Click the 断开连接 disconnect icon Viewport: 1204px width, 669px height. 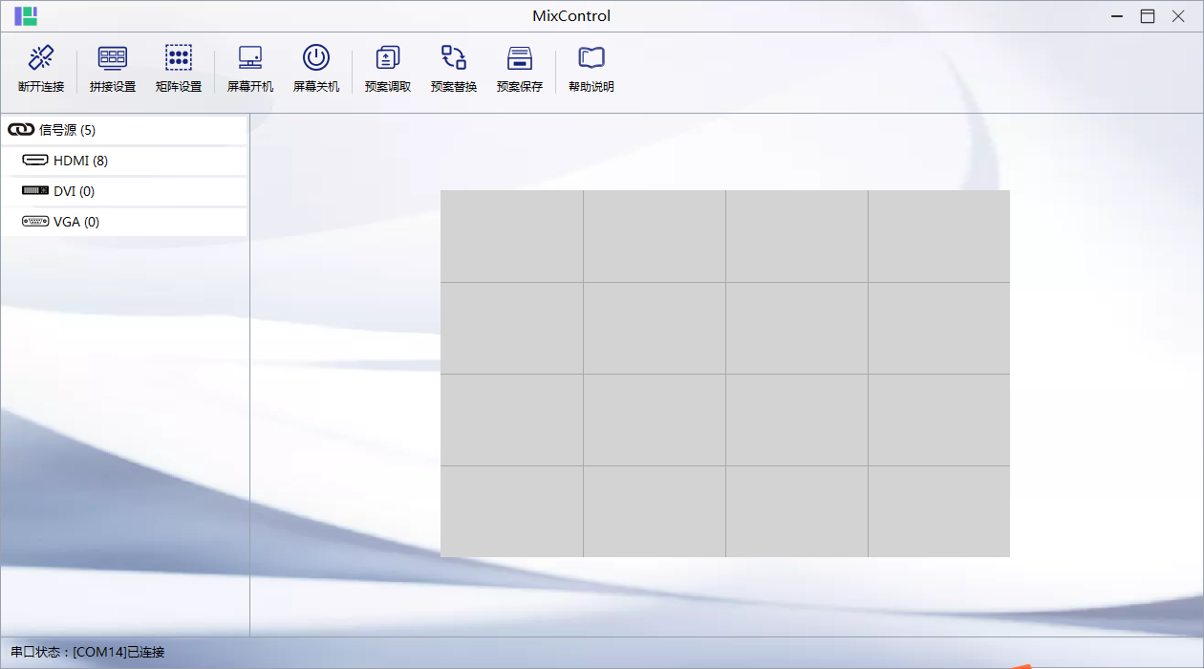pos(40,59)
